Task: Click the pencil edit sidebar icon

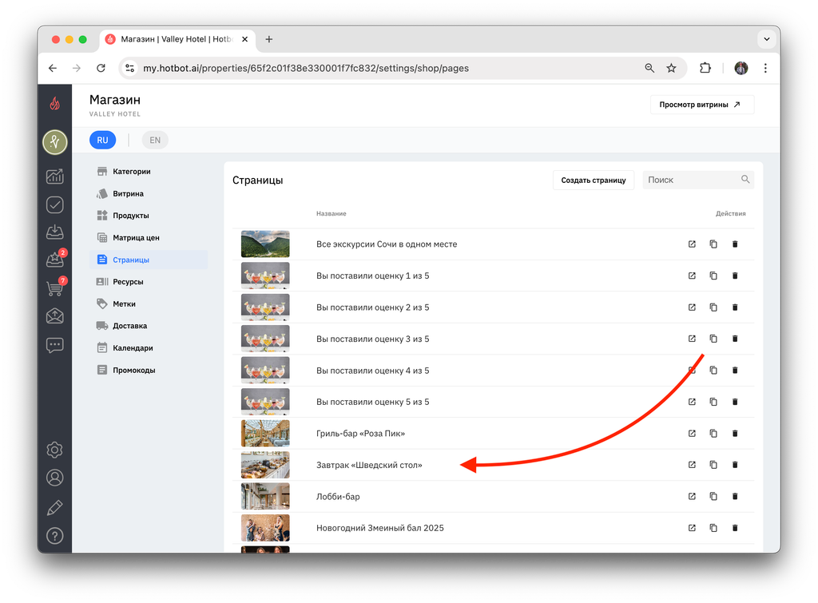Action: point(55,507)
